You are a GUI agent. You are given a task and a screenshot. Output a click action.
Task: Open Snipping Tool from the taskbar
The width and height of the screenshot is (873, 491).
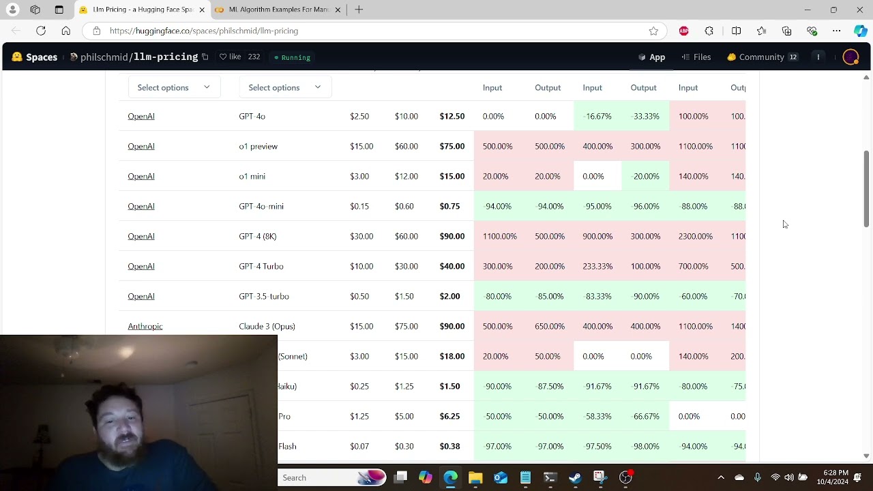coord(600,477)
